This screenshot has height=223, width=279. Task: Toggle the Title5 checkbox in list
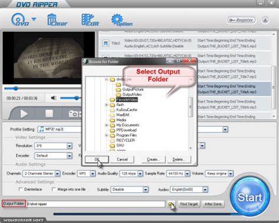[106, 43]
